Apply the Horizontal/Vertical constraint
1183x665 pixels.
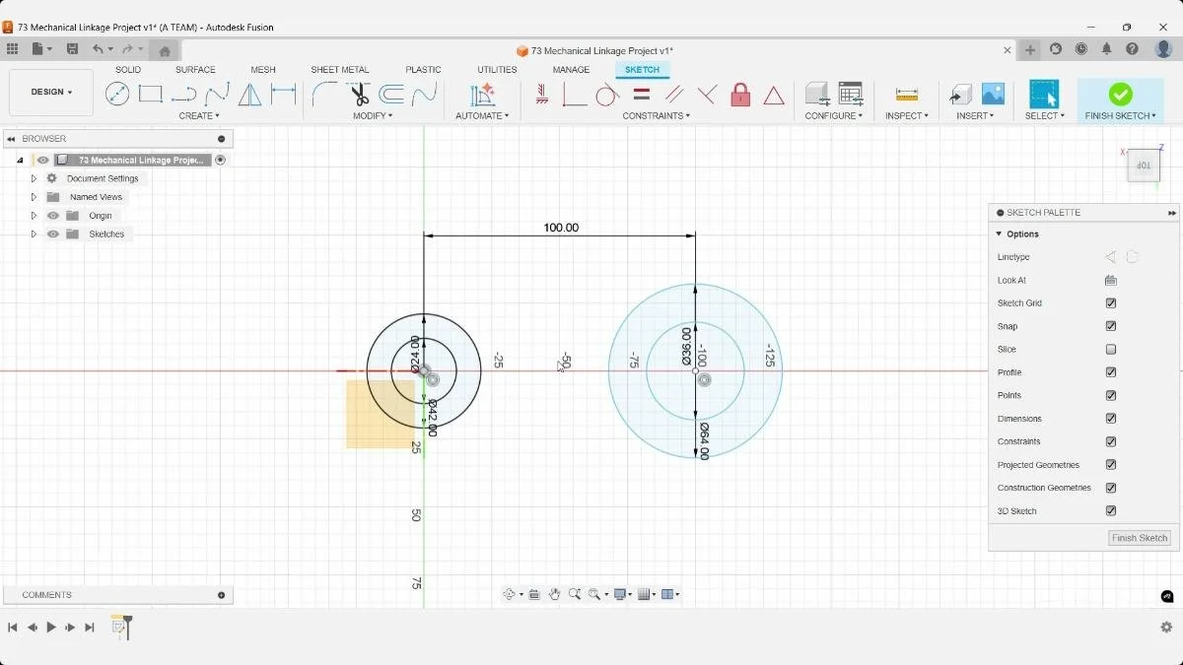point(541,94)
